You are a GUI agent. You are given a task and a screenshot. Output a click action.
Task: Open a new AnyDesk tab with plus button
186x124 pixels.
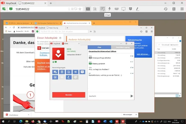tap(51, 3)
